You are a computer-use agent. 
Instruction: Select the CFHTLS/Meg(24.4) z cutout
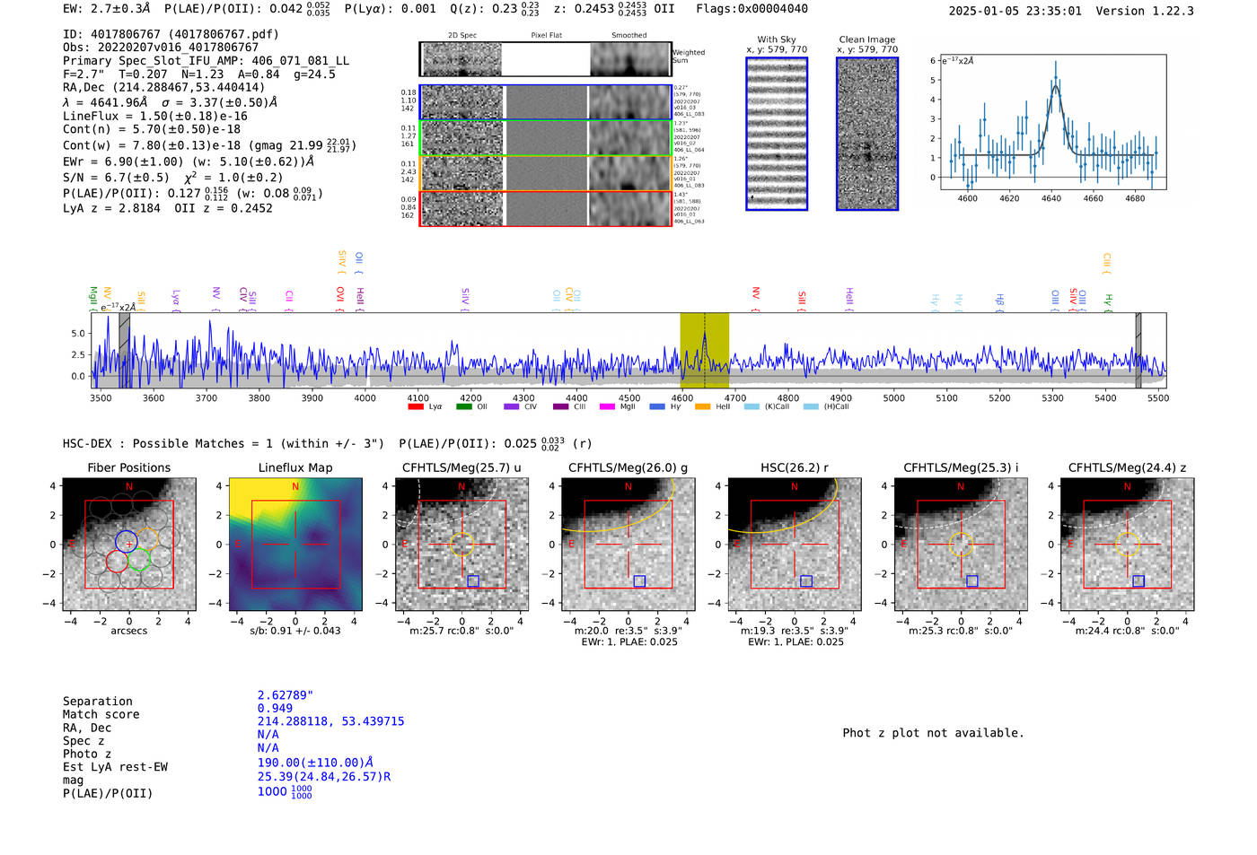1127,545
